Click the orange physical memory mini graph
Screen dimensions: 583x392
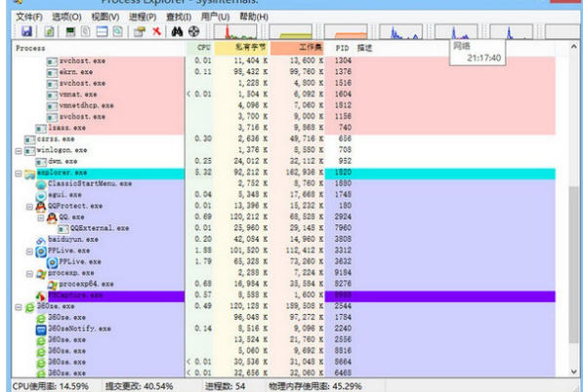coord(346,31)
